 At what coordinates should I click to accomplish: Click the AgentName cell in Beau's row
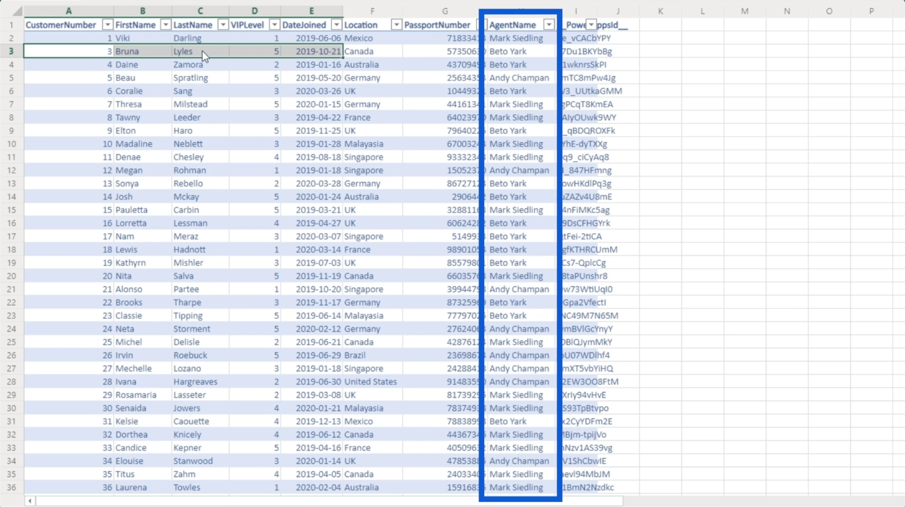pyautogui.click(x=520, y=78)
